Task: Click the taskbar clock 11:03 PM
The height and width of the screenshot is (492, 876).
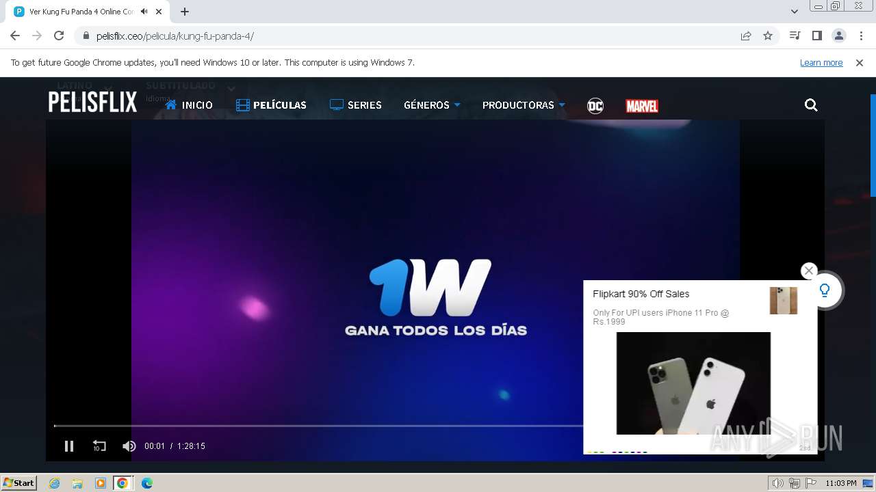Action: coord(840,483)
